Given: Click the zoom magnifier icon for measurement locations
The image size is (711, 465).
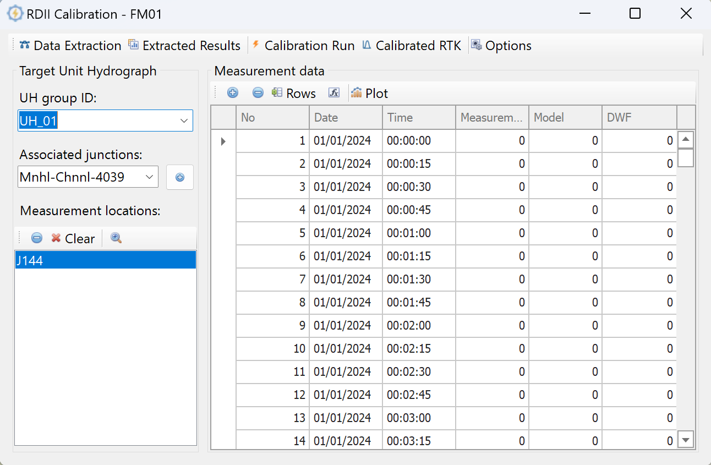Looking at the screenshot, I should point(116,238).
